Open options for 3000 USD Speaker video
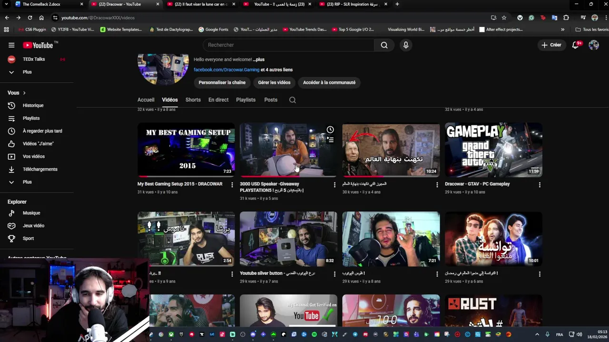The width and height of the screenshot is (609, 342). pos(334,185)
